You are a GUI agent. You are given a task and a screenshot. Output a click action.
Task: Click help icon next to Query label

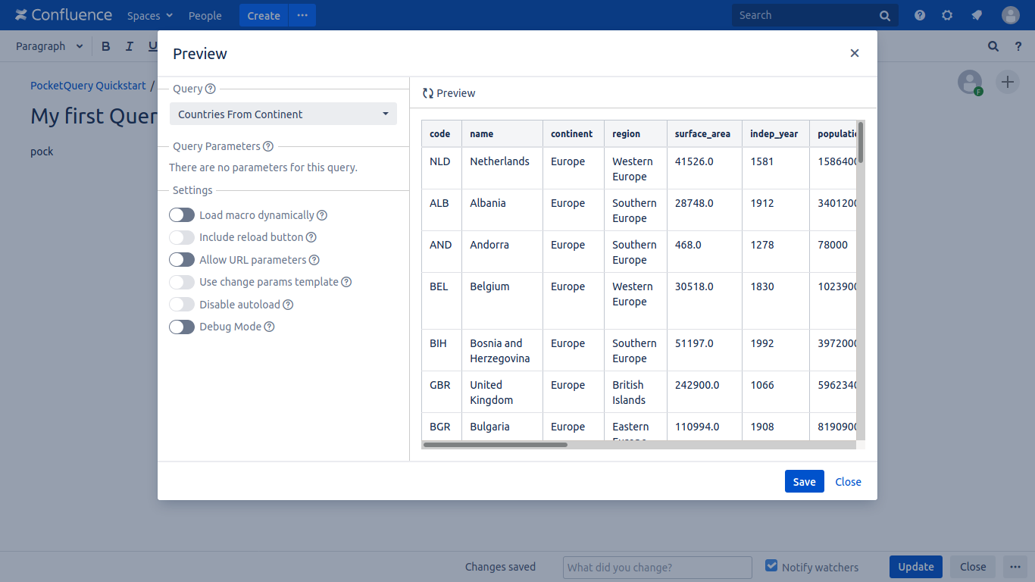(x=211, y=89)
